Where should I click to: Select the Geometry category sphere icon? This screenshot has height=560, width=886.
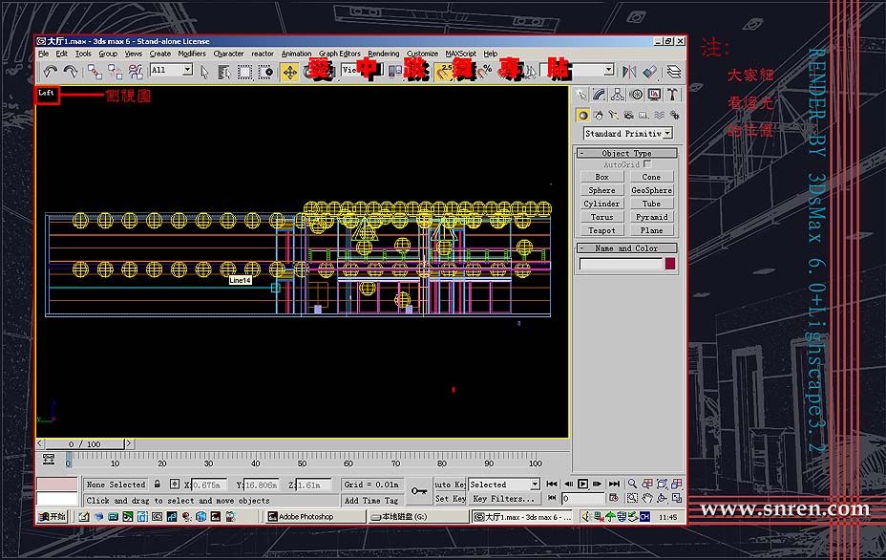582,116
